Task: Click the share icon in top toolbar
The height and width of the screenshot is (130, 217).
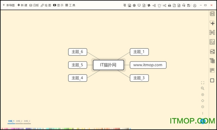Action: click(165, 5)
